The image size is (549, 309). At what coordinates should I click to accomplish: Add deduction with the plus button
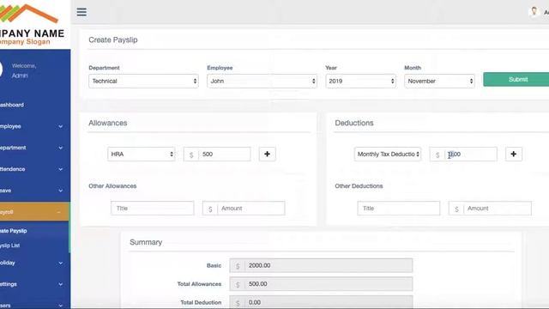(514, 154)
